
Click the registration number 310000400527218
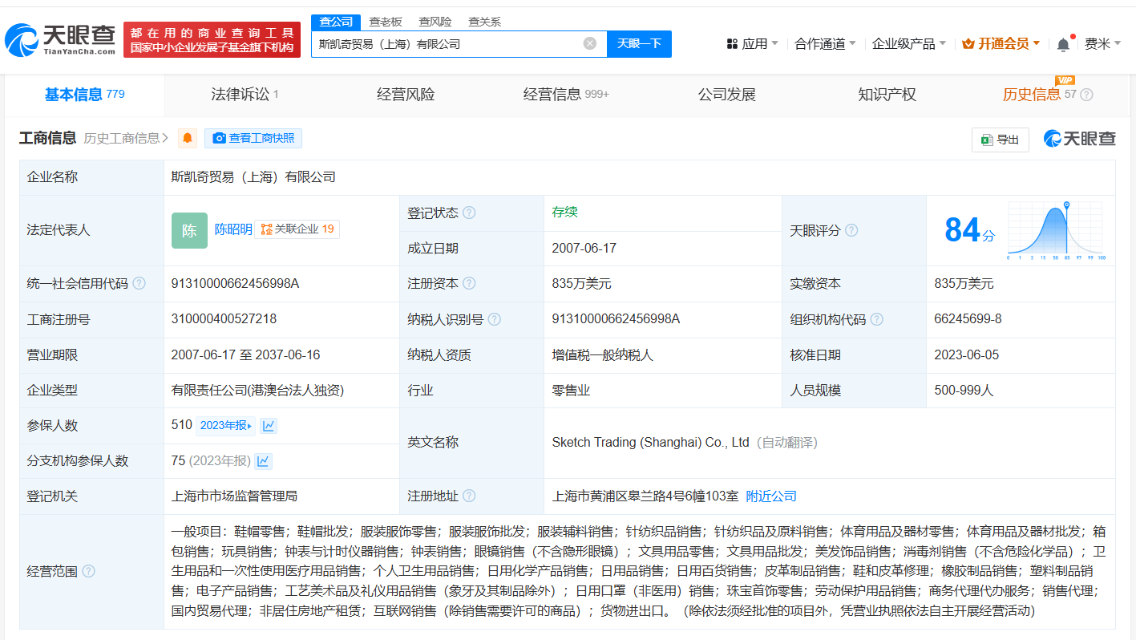(x=224, y=319)
